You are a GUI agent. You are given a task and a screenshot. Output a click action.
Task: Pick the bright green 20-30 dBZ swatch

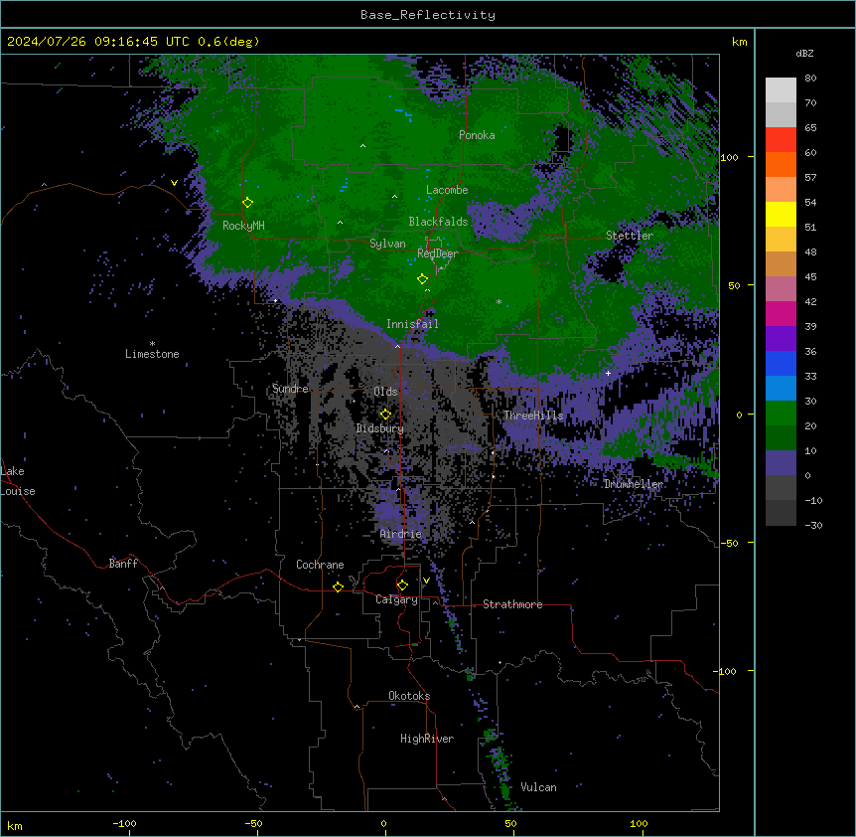point(781,414)
